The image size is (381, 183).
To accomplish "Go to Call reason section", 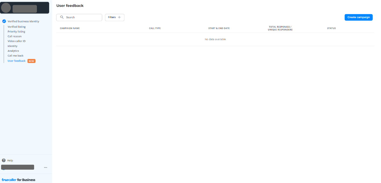I will pyautogui.click(x=14, y=36).
